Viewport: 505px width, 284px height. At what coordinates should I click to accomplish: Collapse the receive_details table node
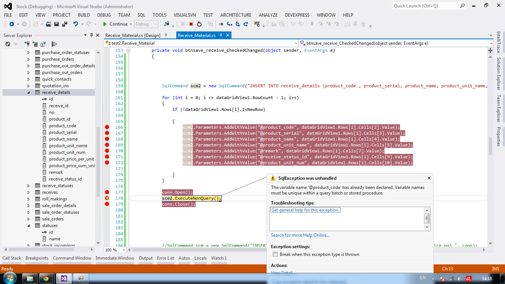(29, 92)
